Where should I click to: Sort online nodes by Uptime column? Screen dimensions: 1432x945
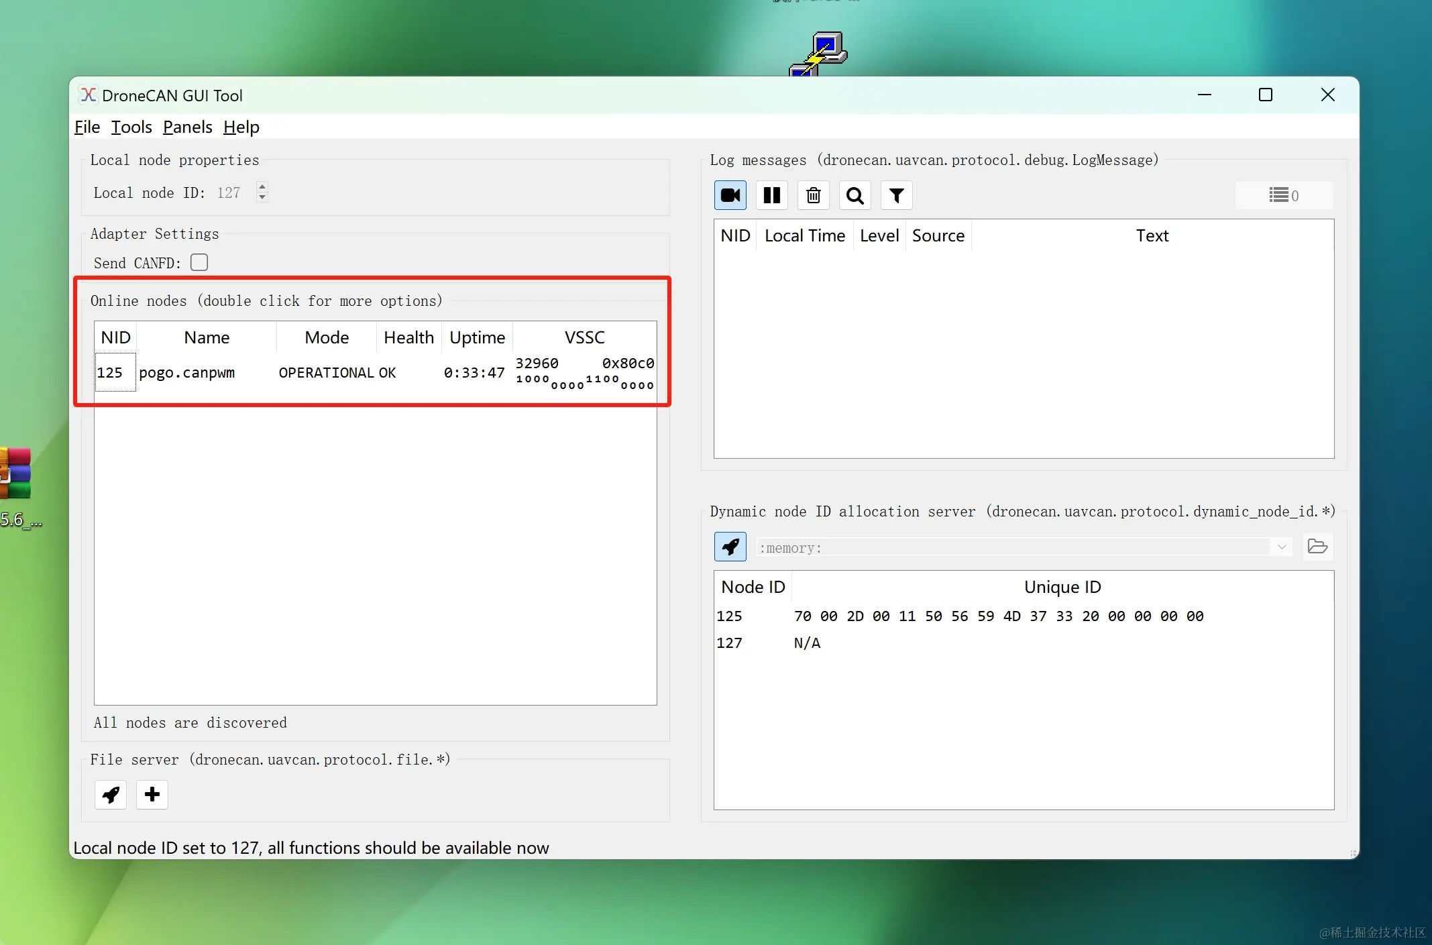(x=477, y=337)
